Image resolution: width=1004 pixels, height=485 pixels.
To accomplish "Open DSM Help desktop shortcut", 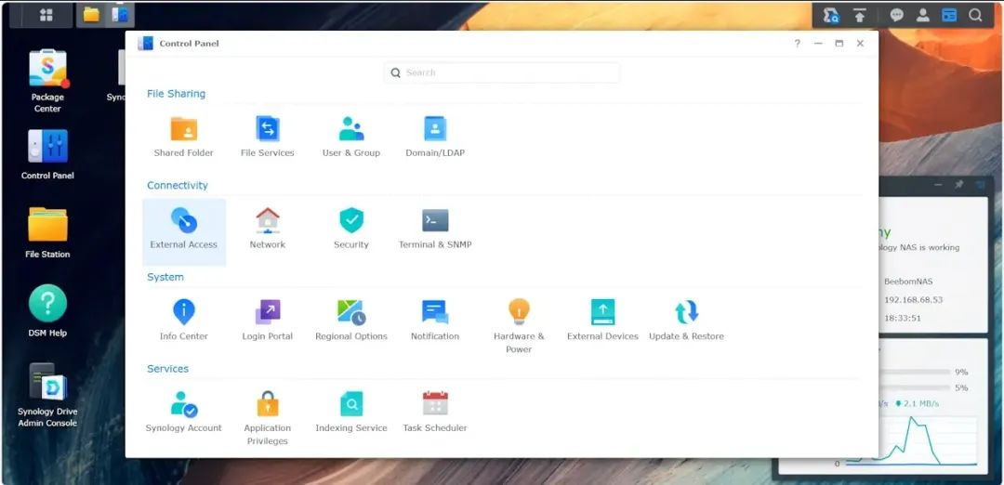I will coord(47,311).
